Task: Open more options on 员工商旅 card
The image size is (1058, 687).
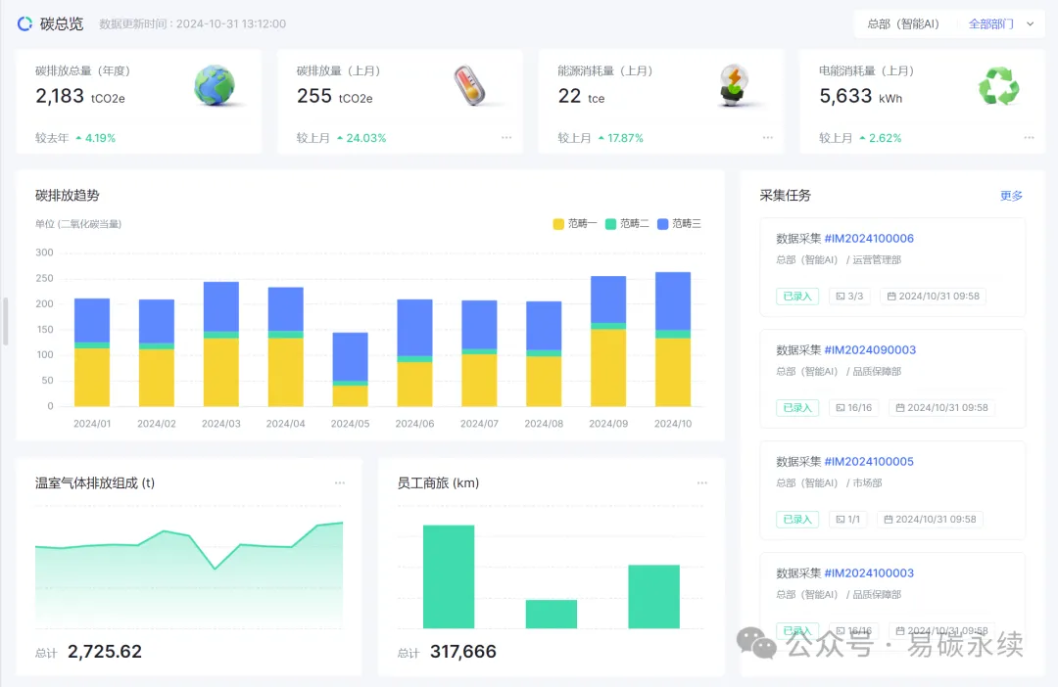Action: (702, 482)
